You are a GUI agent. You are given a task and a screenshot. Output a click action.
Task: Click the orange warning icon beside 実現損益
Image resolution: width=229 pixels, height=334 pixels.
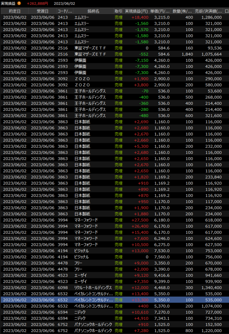click(x=19, y=3)
